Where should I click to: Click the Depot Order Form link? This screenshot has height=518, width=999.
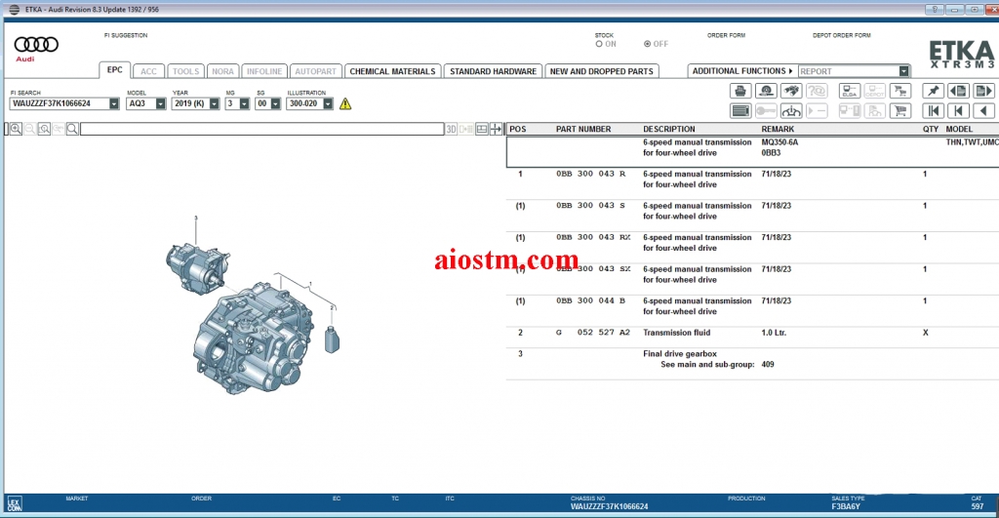click(x=842, y=35)
